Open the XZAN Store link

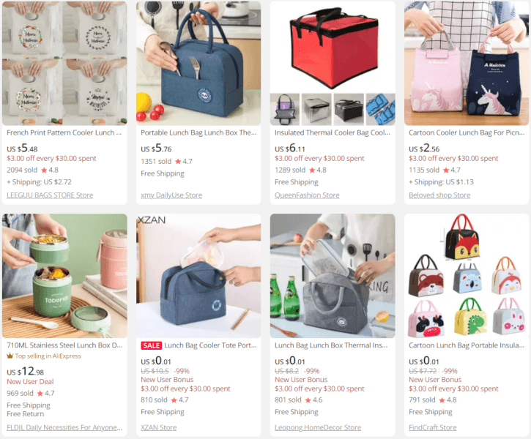158,427
